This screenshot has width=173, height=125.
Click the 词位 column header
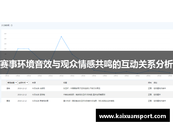[x=155, y=83]
